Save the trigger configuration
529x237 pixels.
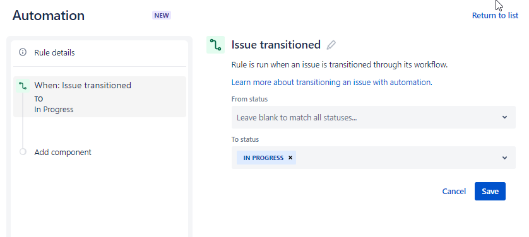(490, 191)
